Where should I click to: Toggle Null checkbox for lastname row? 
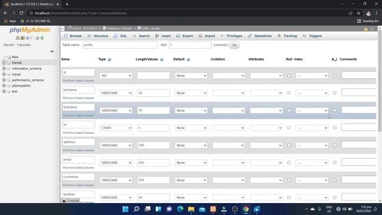pos(289,93)
